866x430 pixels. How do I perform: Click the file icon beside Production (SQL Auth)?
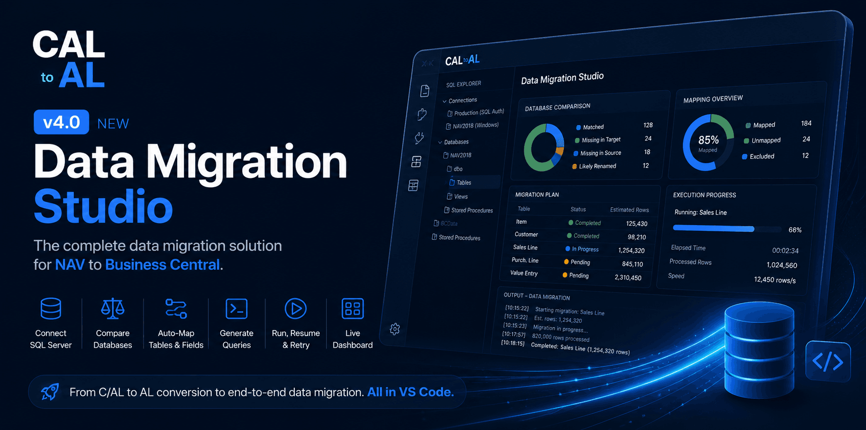coord(450,114)
